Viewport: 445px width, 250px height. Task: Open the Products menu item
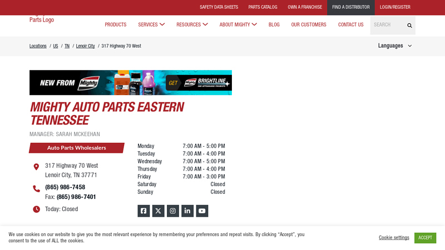pos(116,24)
